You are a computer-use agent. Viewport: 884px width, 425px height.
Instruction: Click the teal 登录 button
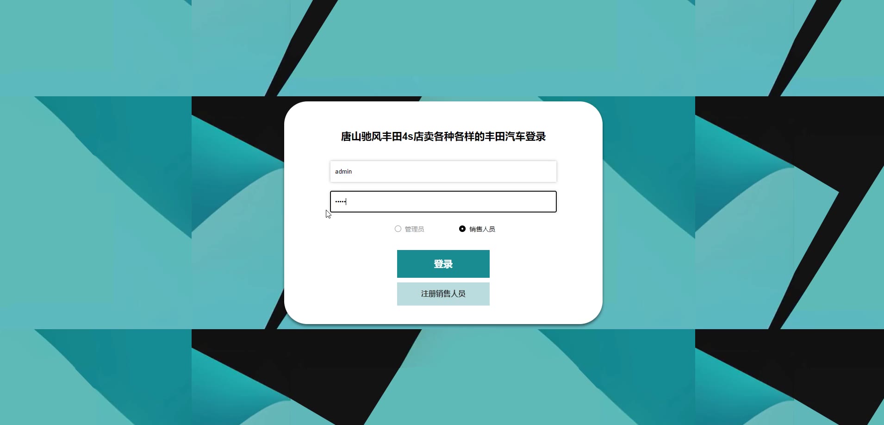point(443,264)
